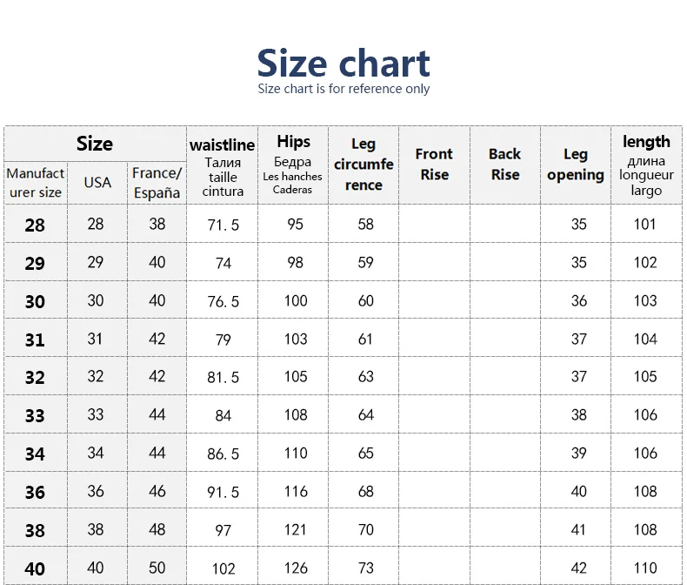Click the Leg opening column header

coord(576,165)
